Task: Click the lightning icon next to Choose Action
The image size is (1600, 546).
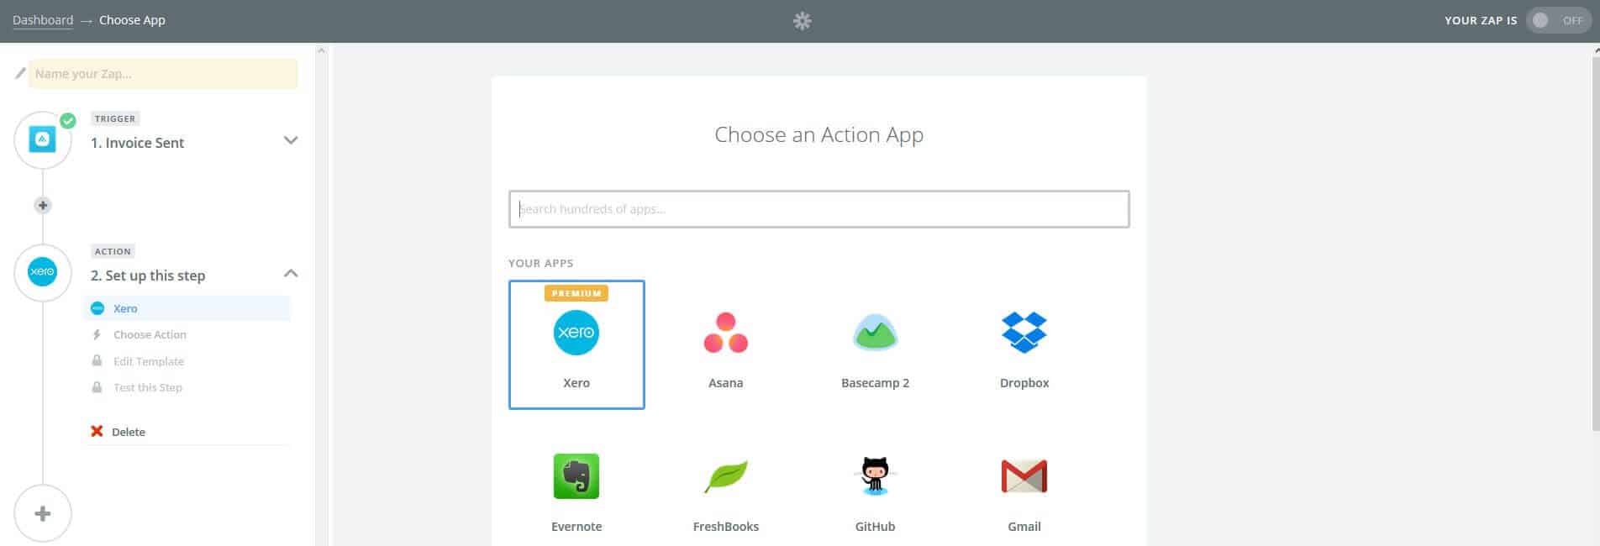Action: click(97, 334)
